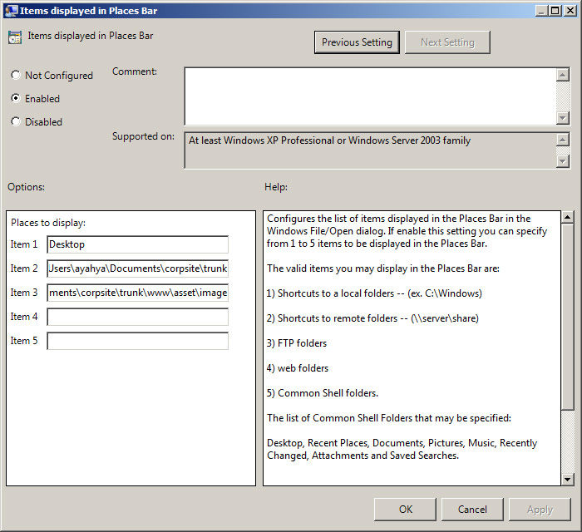Click the local folders C:\Windows help line

[374, 293]
